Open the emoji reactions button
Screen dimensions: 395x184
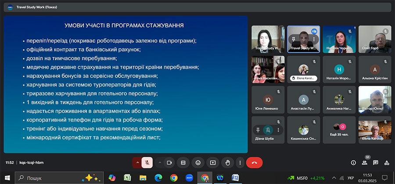[x=198, y=162]
